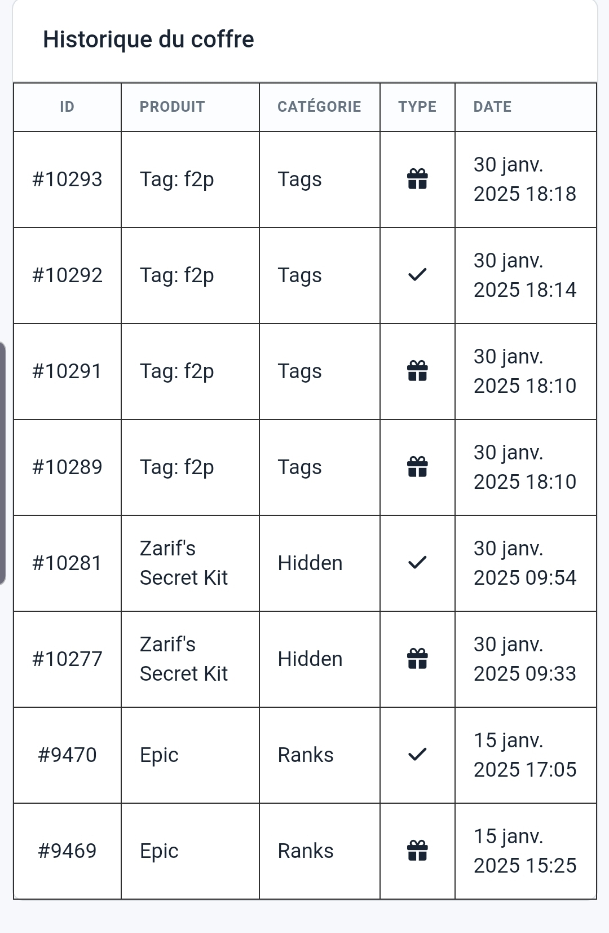Screen dimensions: 609x933
Task: Select the CATÉGORIE column header
Action: [x=319, y=107]
